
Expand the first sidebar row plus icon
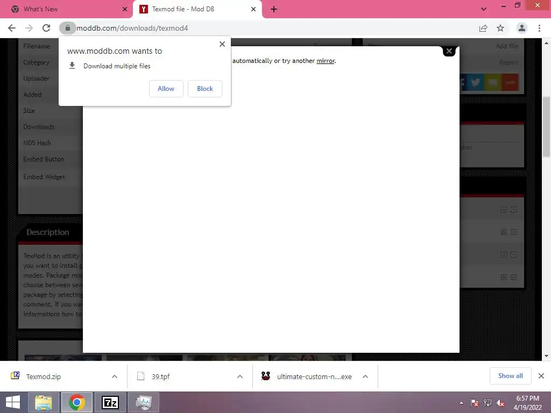[504, 210]
